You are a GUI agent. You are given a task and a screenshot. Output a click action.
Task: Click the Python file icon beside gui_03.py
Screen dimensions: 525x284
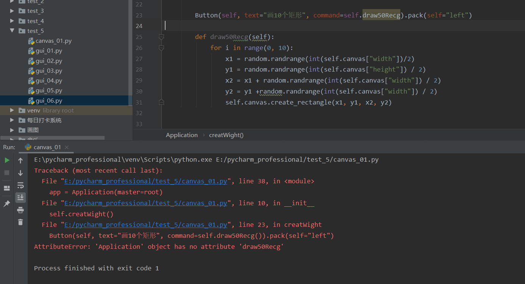coord(31,71)
